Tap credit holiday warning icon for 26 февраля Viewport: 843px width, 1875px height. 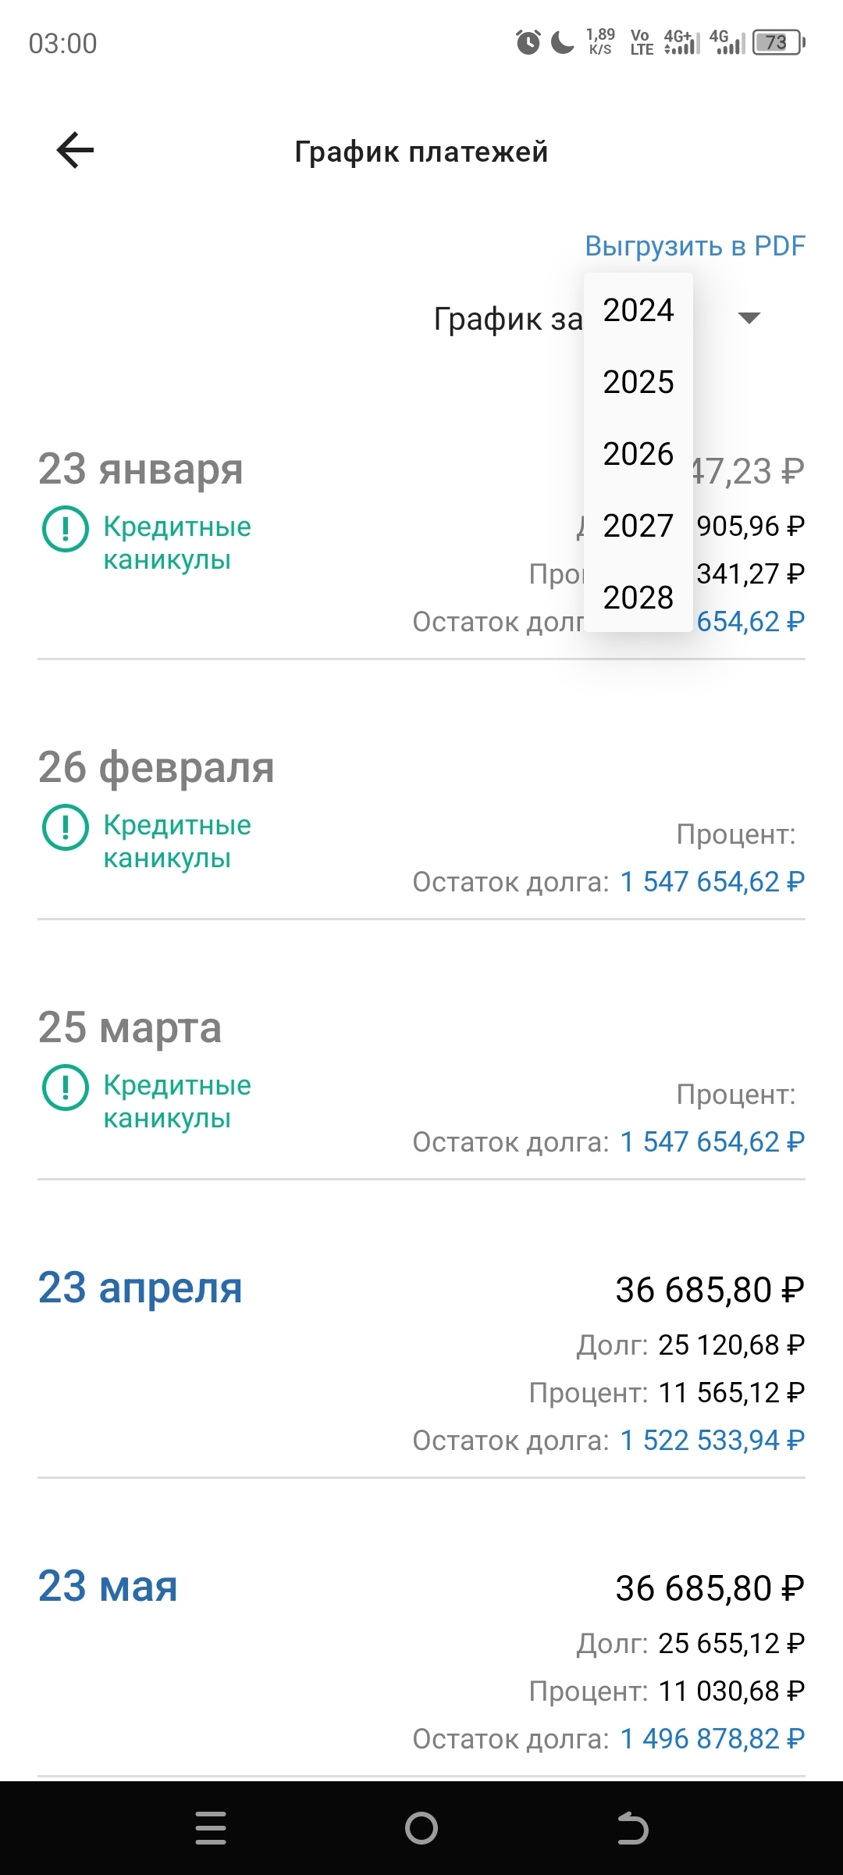(x=65, y=827)
